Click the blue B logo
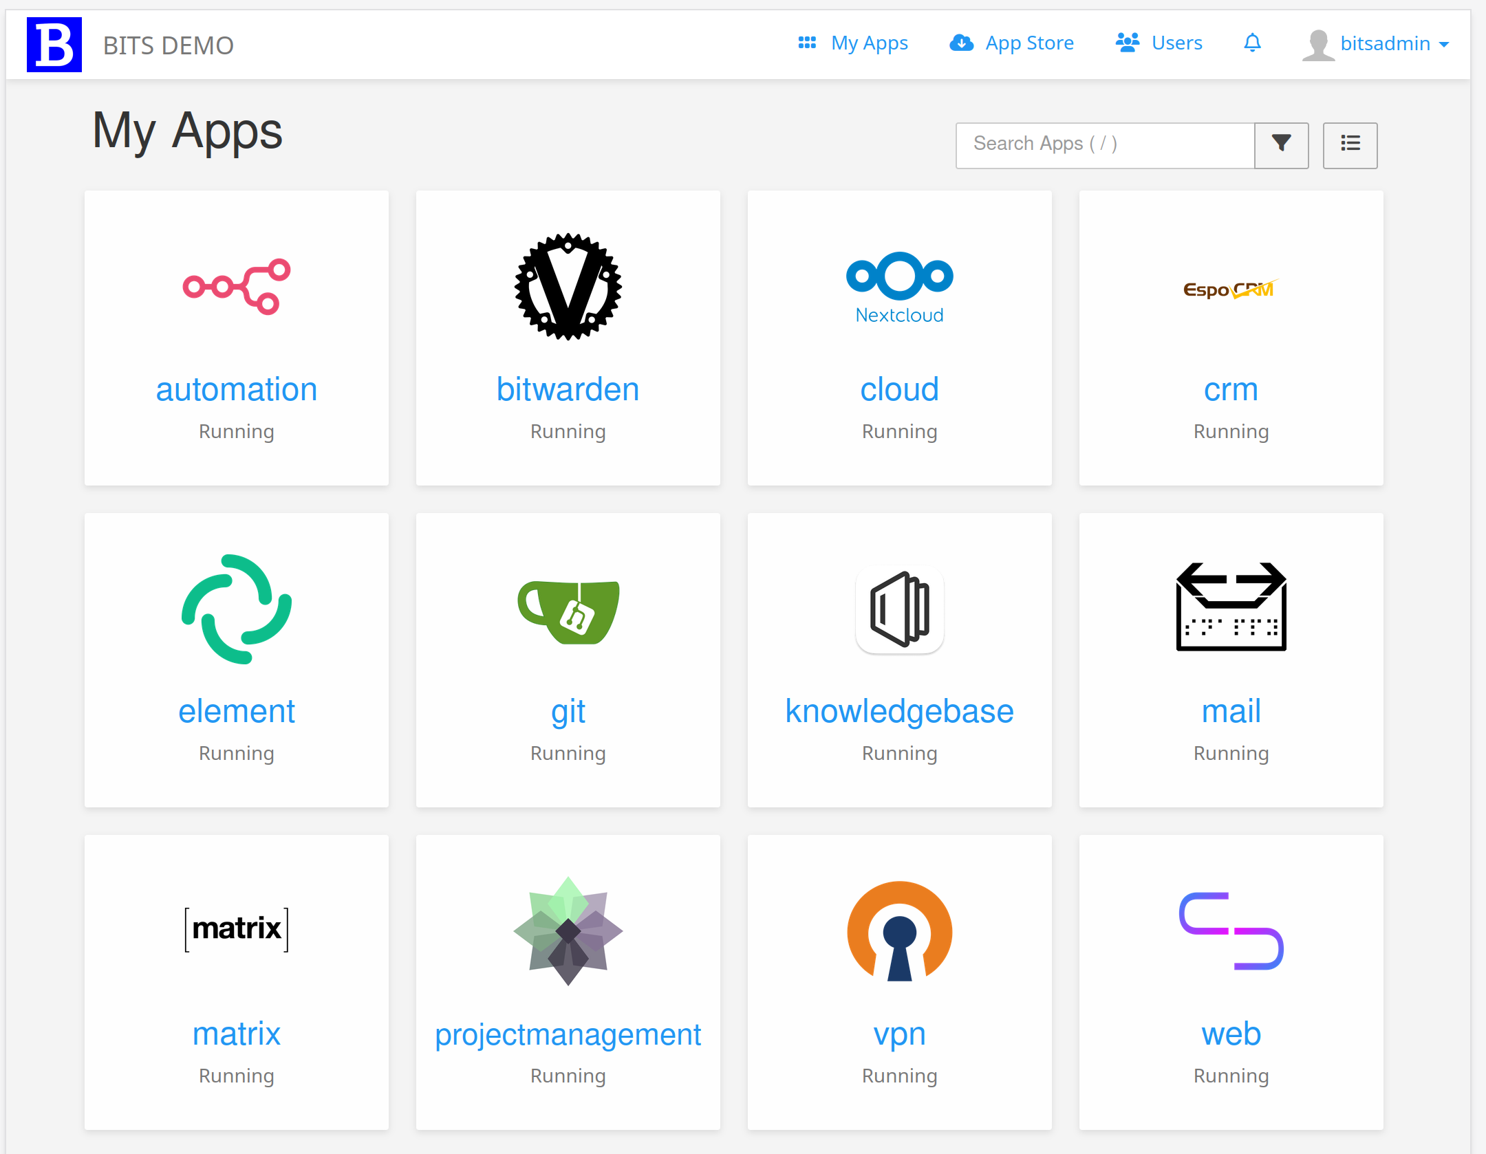The image size is (1486, 1154). pos(54,45)
